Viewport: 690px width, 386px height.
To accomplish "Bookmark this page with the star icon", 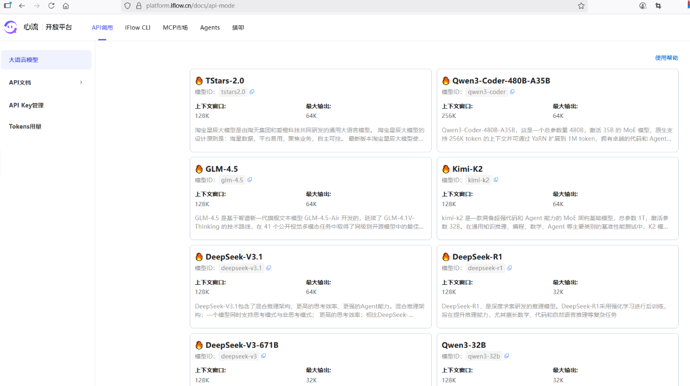I will pyautogui.click(x=581, y=6).
